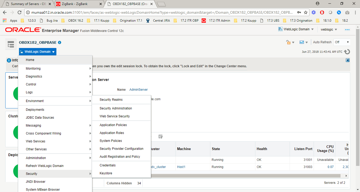Open the WebLogic Domain blue dropdown button
Screen dimensions: 360x192
[38, 52]
